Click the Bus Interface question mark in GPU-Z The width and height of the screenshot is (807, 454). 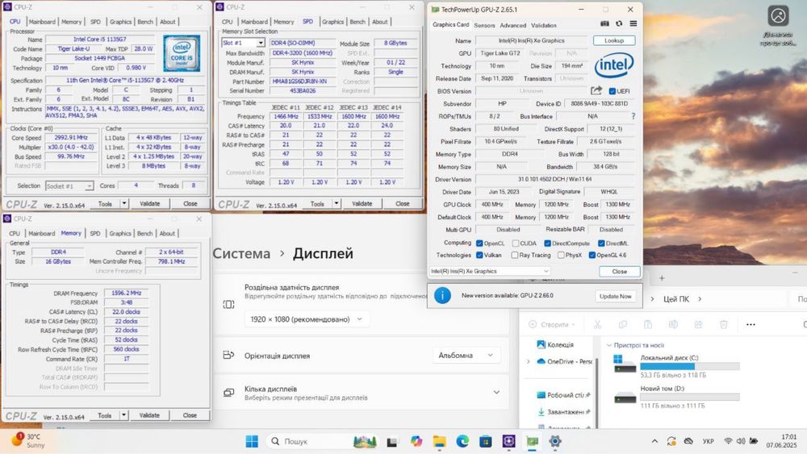click(x=633, y=116)
